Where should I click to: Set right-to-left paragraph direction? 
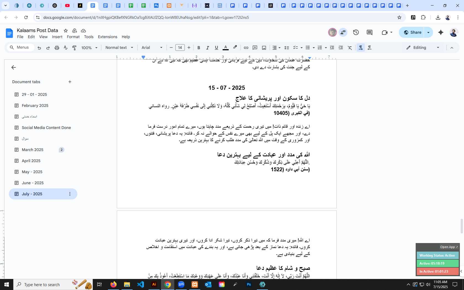click(x=370, y=48)
